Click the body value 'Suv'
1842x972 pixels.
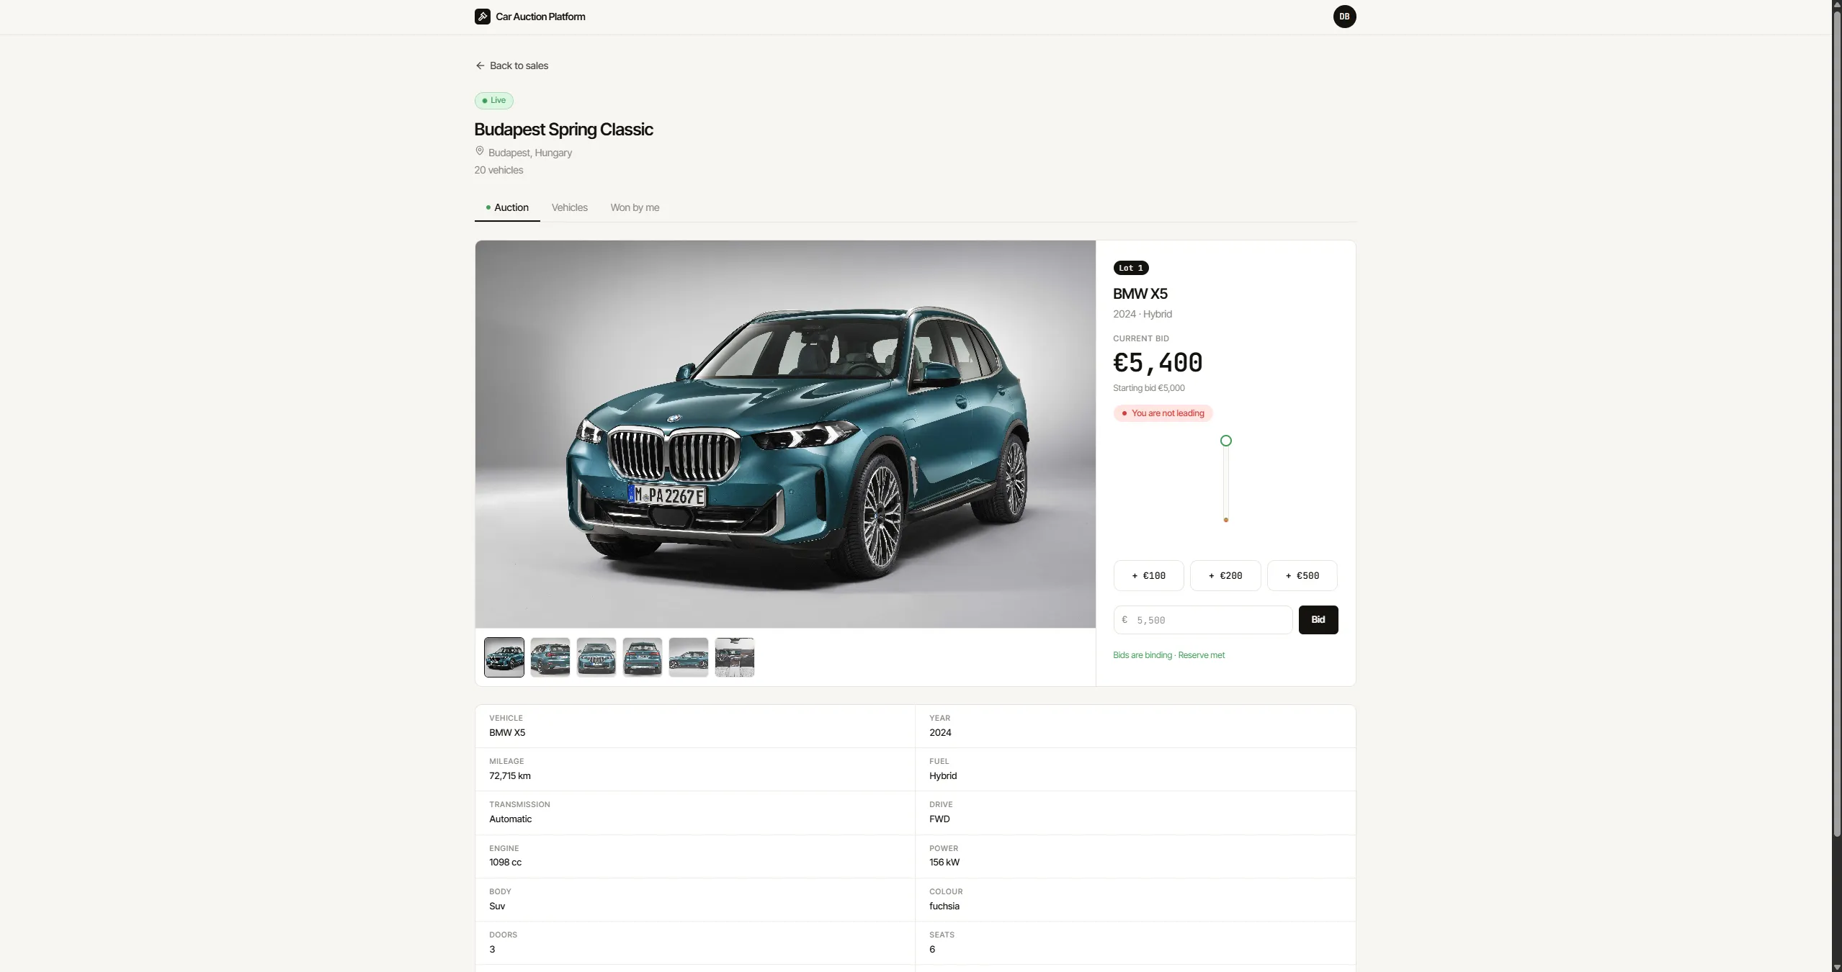(497, 906)
